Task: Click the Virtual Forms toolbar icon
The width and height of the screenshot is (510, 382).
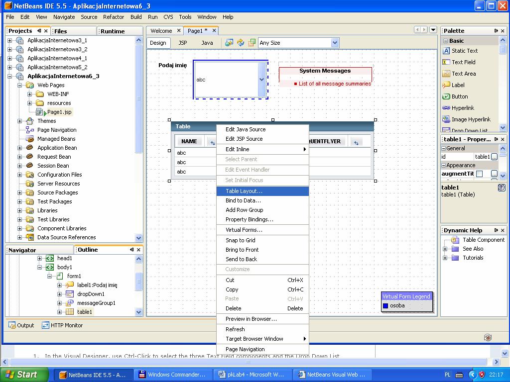Action: (x=252, y=43)
